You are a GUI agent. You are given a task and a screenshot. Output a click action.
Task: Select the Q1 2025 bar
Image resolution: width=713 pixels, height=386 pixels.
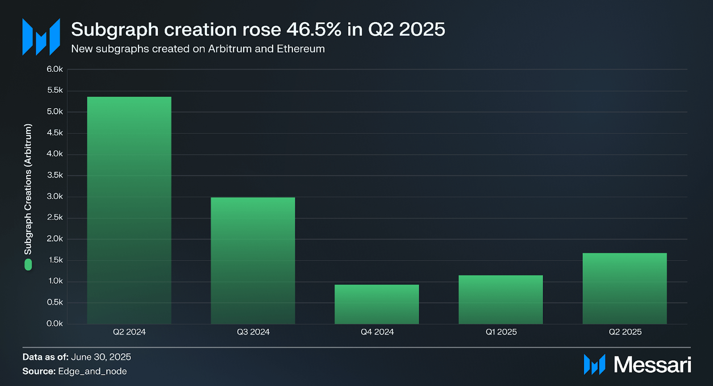pos(501,300)
